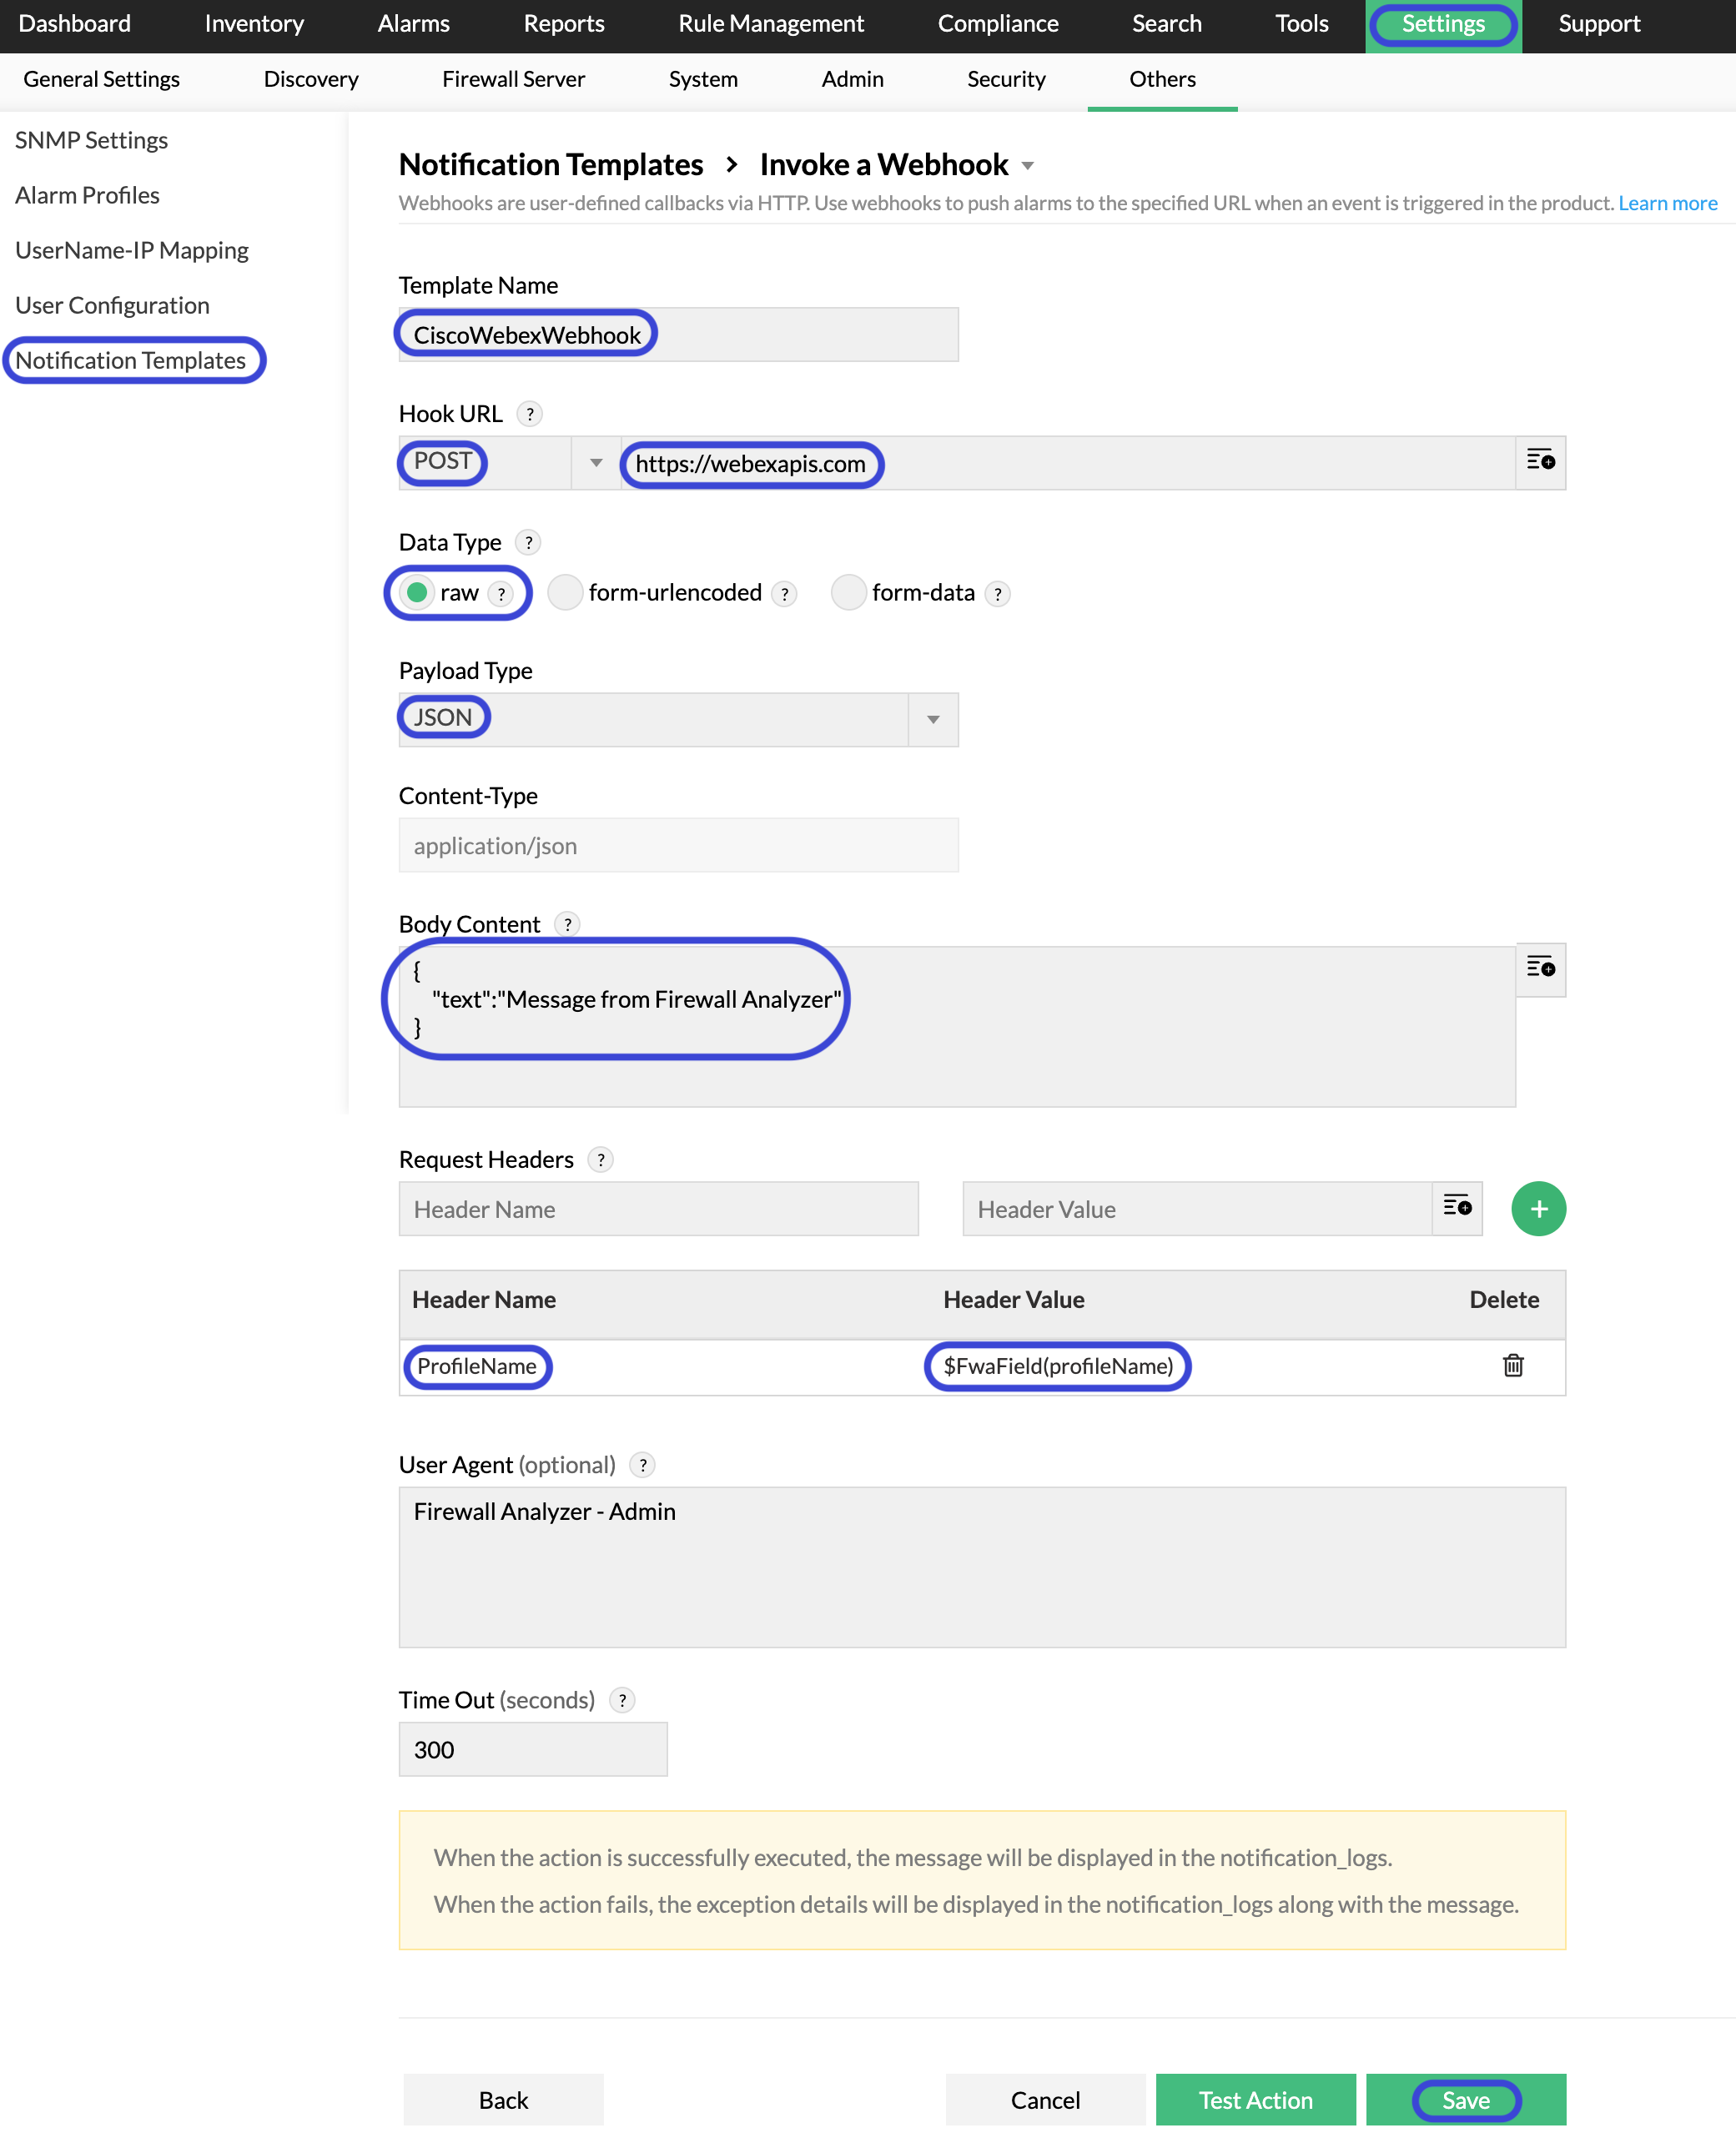This screenshot has height=2143, width=1736.
Task: Click the Time Out input field
Action: pos(532,1749)
